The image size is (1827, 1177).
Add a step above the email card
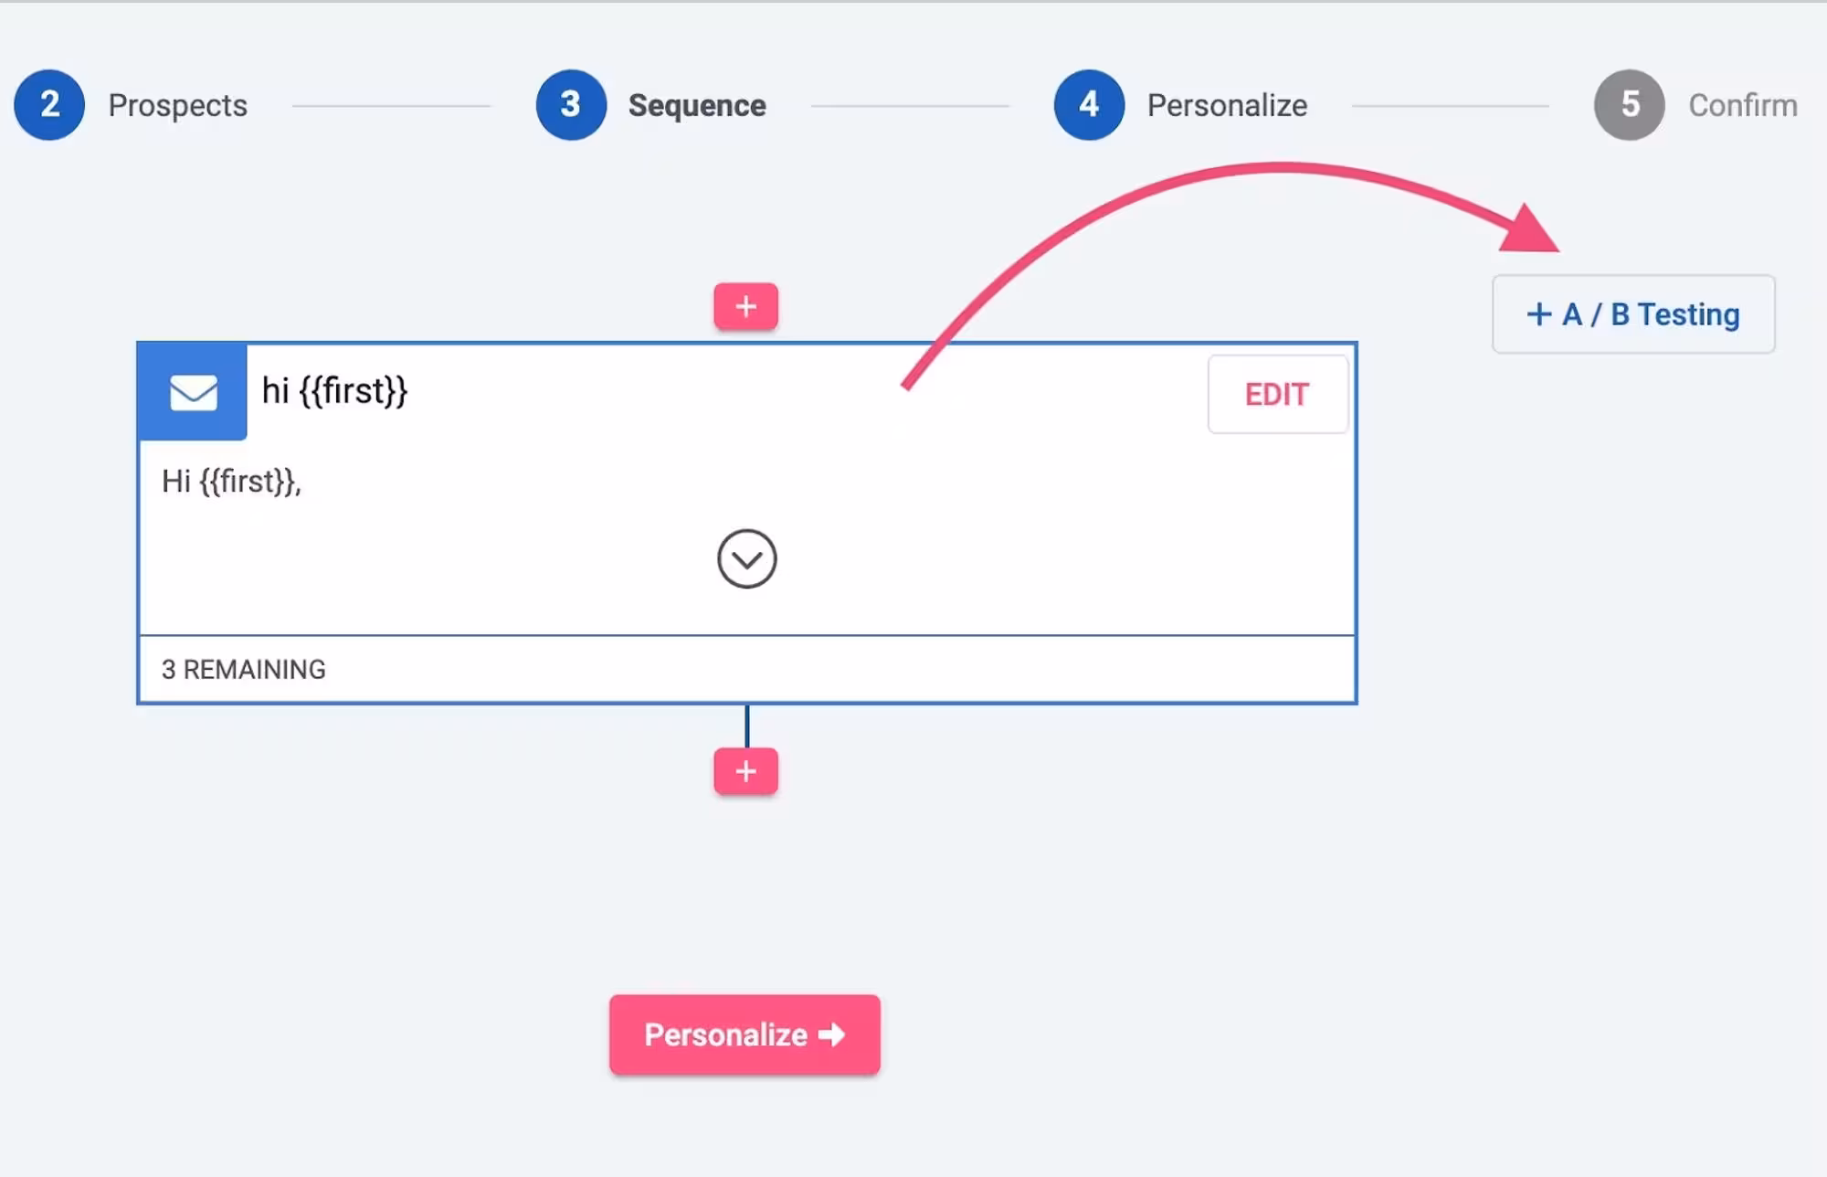pos(745,306)
